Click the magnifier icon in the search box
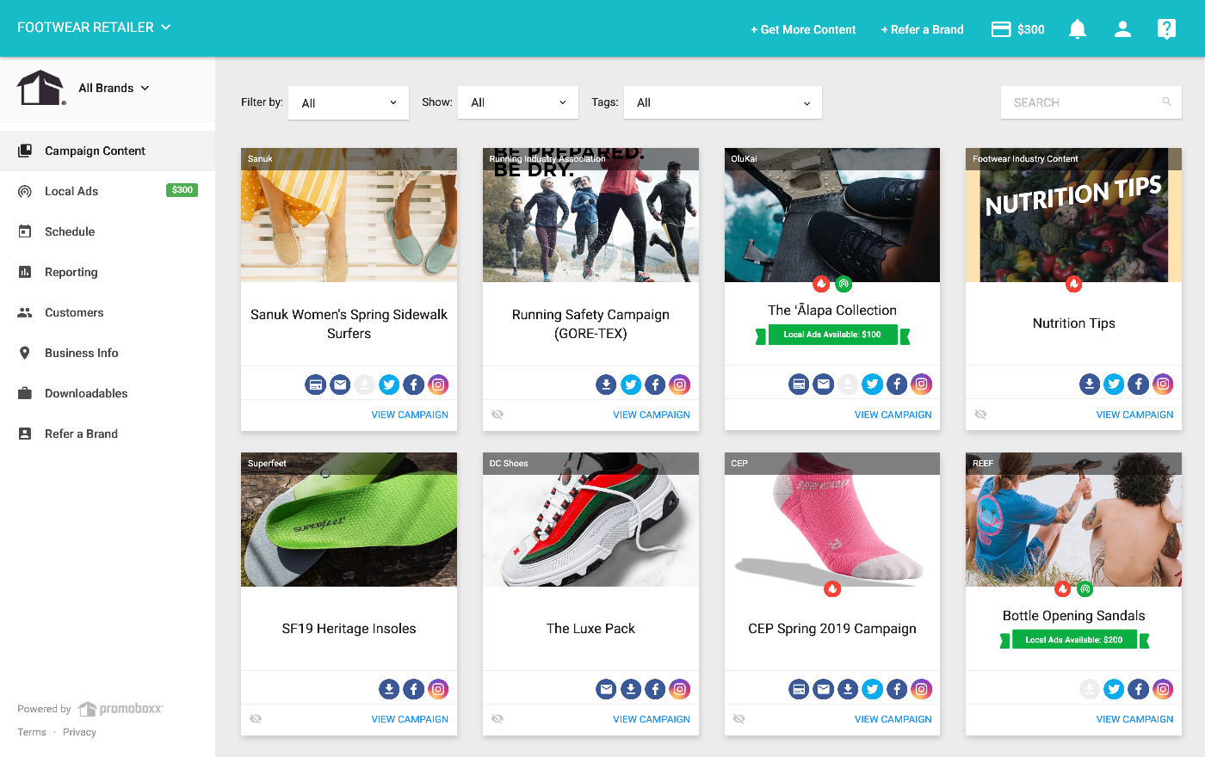Viewport: 1205px width, 757px height. (x=1167, y=102)
